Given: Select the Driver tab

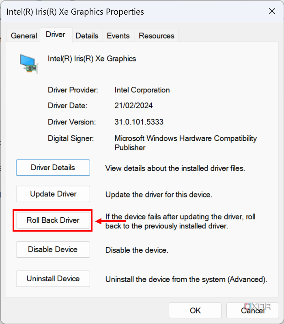Looking at the screenshot, I should [56, 35].
